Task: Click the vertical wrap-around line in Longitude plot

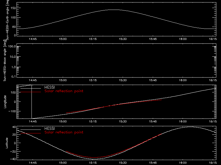Action: (x=31, y=102)
